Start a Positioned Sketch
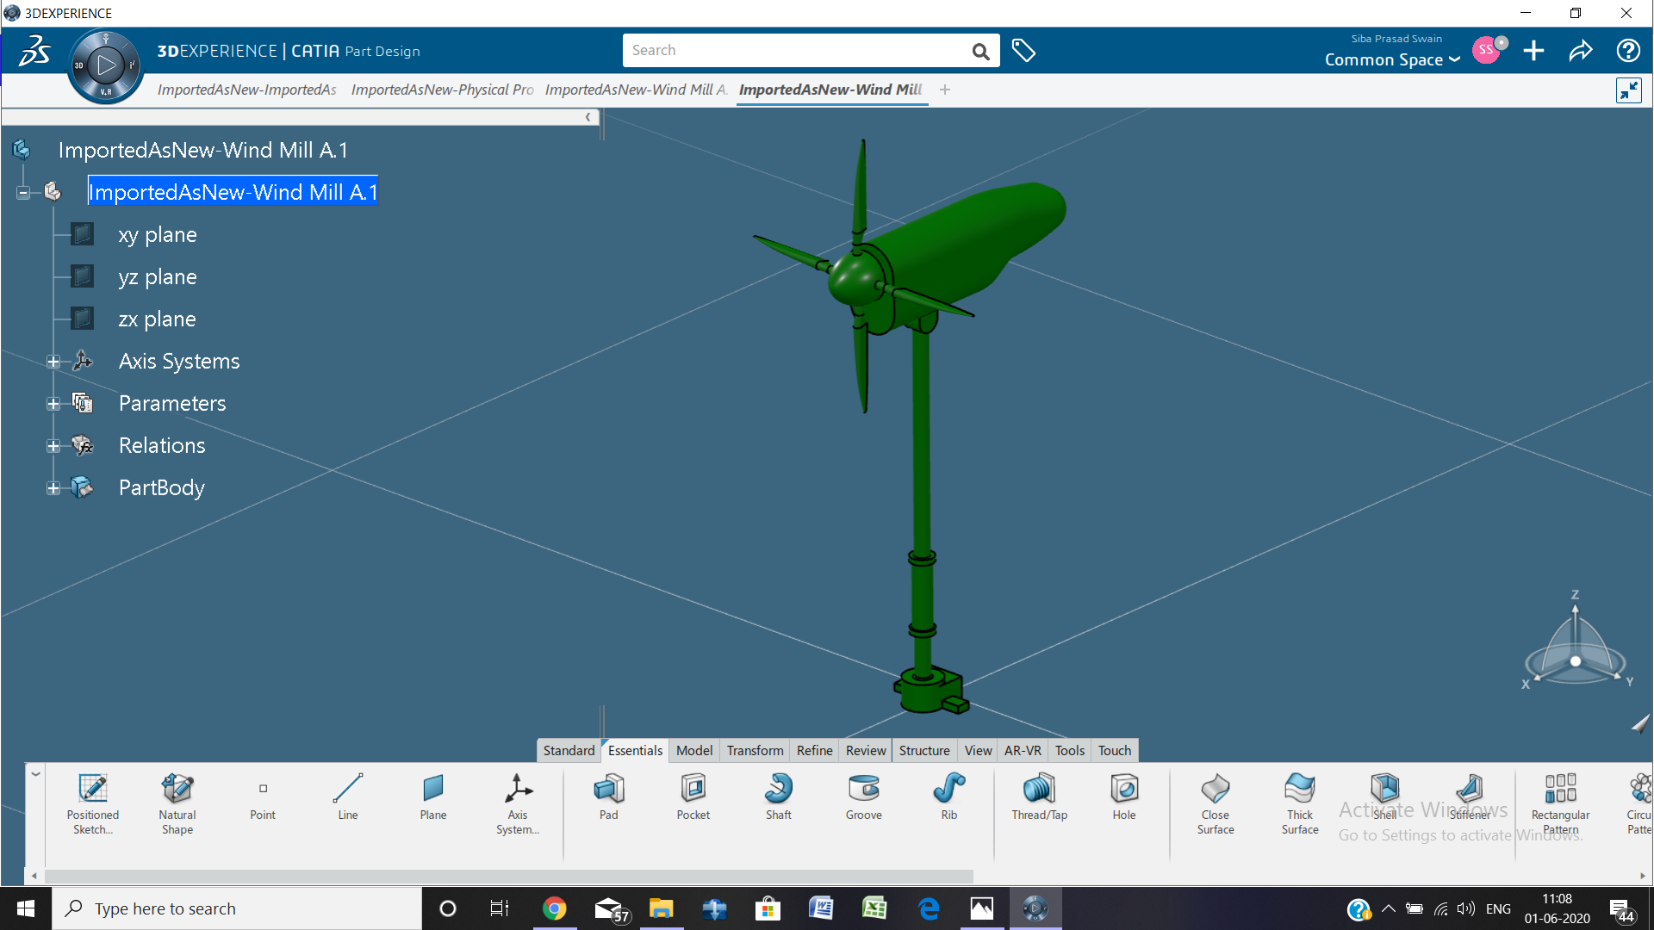Image resolution: width=1654 pixels, height=930 pixels. coord(93,801)
